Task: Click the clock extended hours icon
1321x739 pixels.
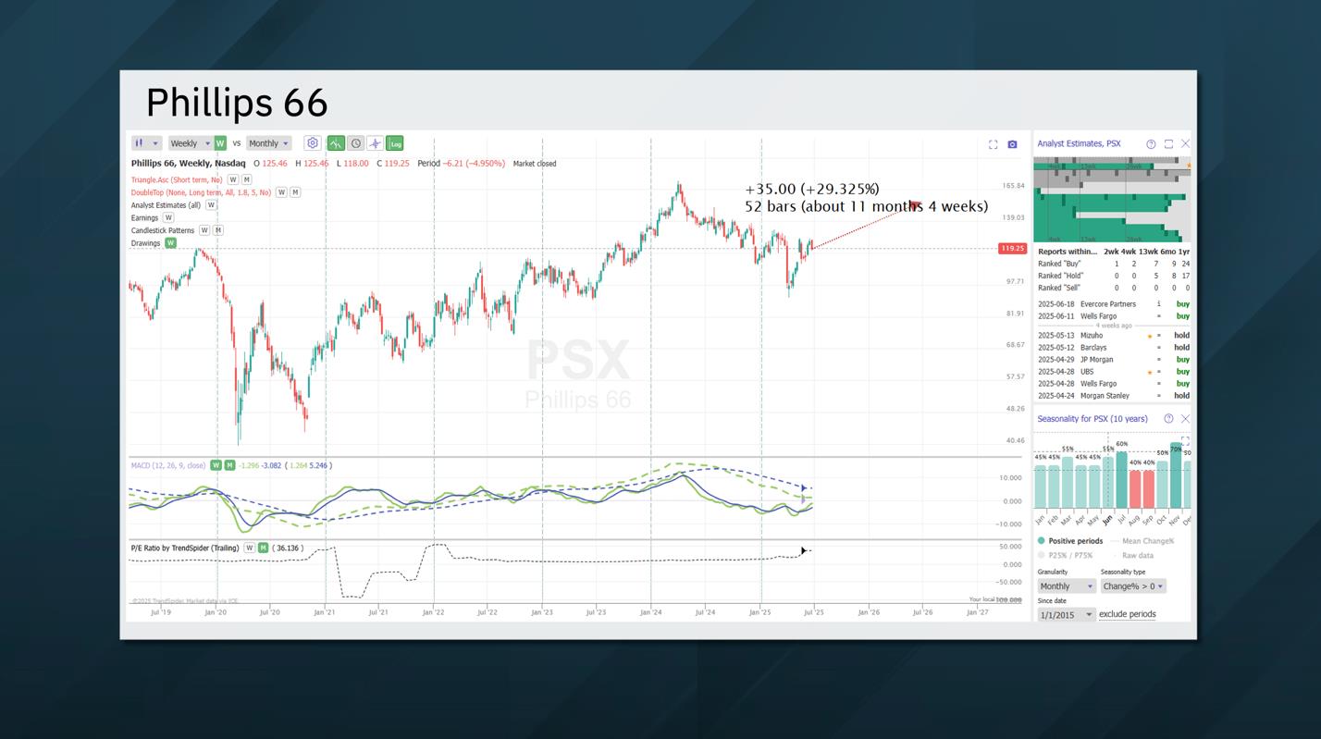Action: click(355, 143)
